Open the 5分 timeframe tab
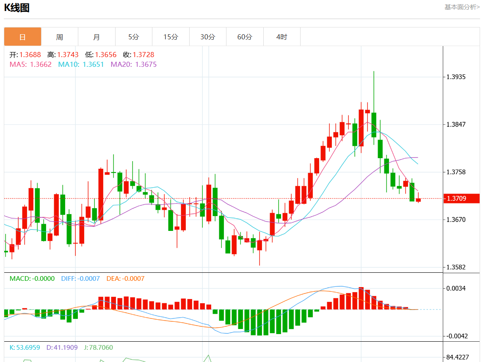The image size is (483, 362). click(x=134, y=37)
